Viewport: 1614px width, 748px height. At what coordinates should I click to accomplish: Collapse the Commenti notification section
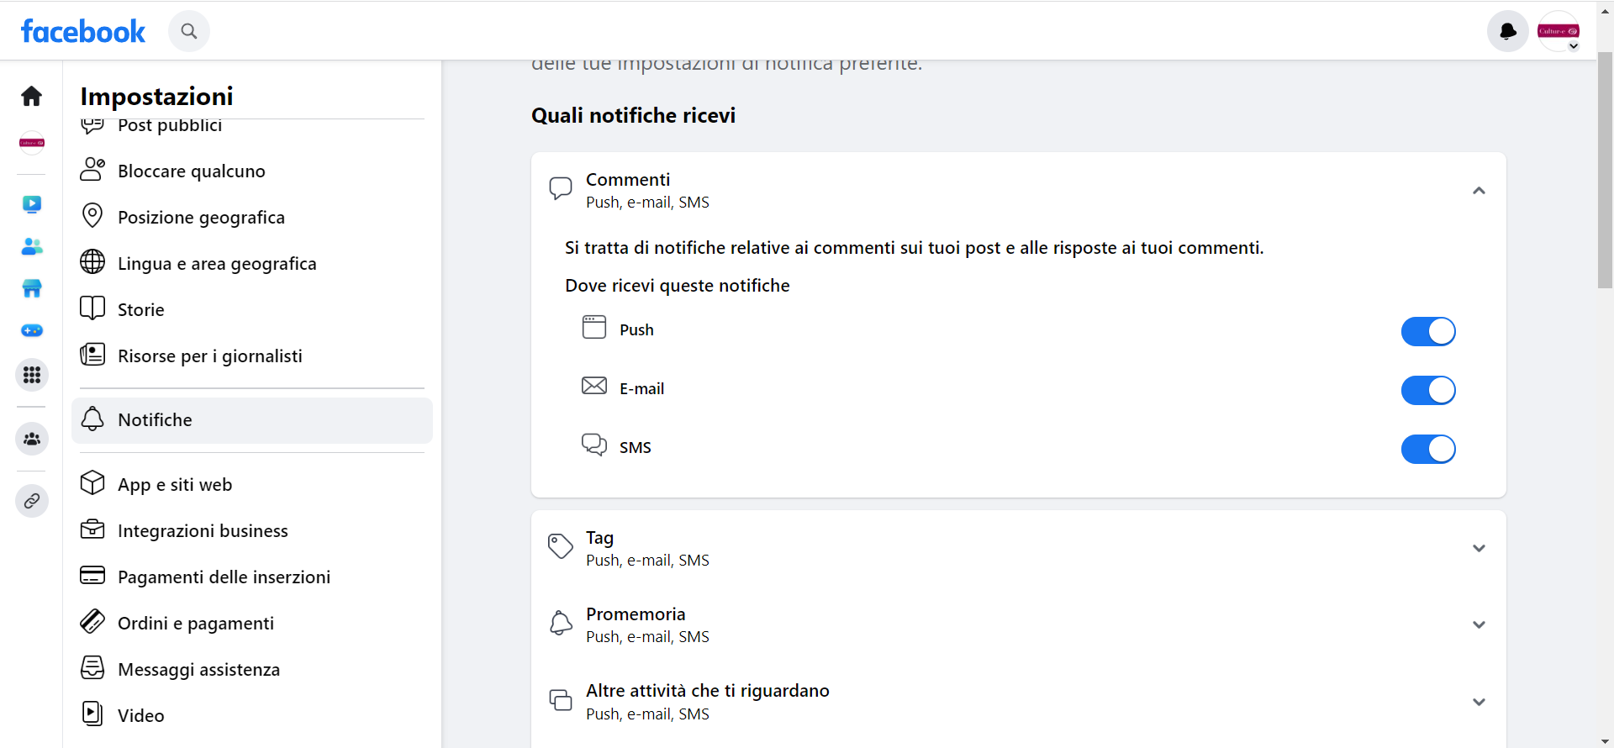click(x=1479, y=190)
